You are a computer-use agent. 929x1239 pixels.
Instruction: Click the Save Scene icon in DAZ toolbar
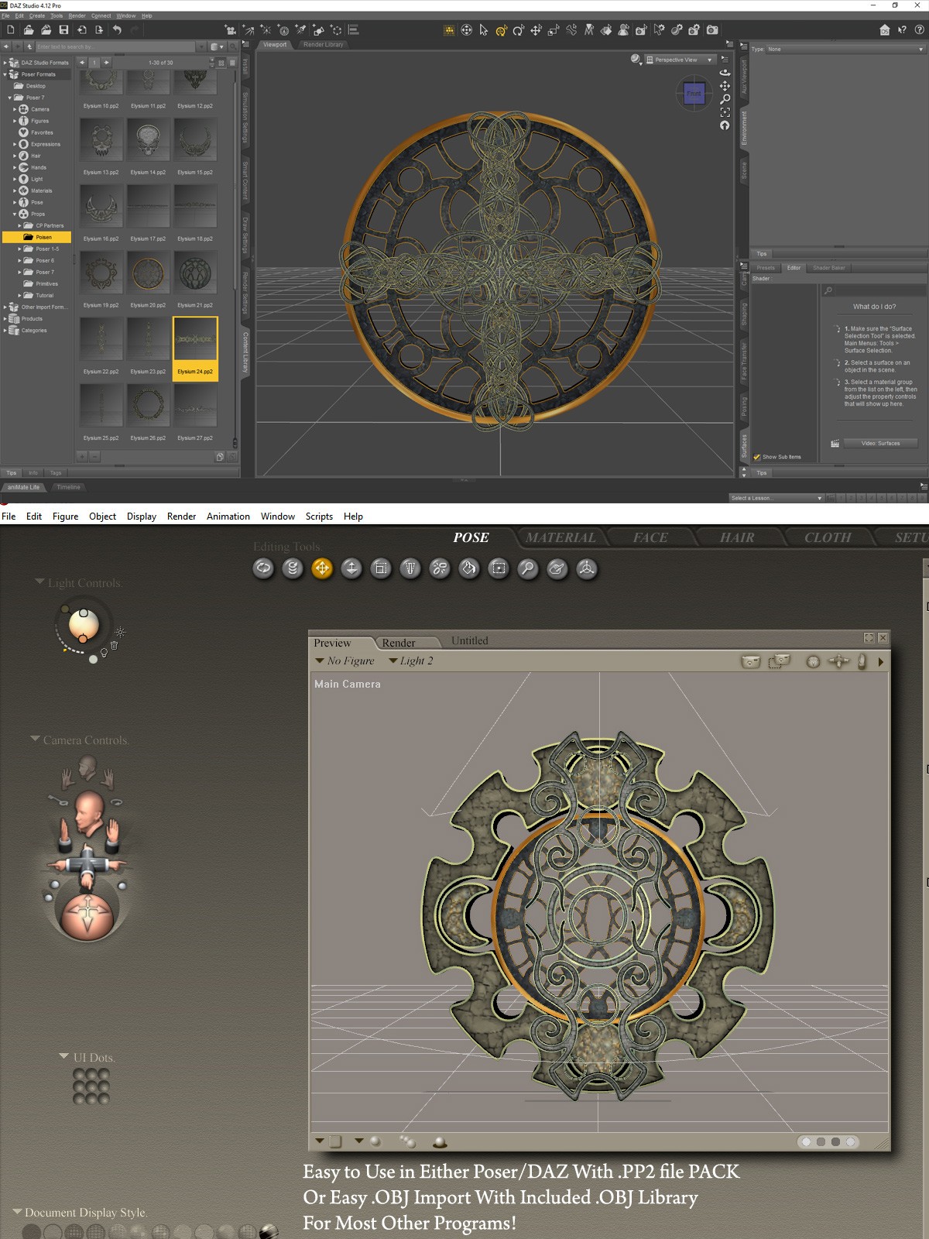pos(64,30)
